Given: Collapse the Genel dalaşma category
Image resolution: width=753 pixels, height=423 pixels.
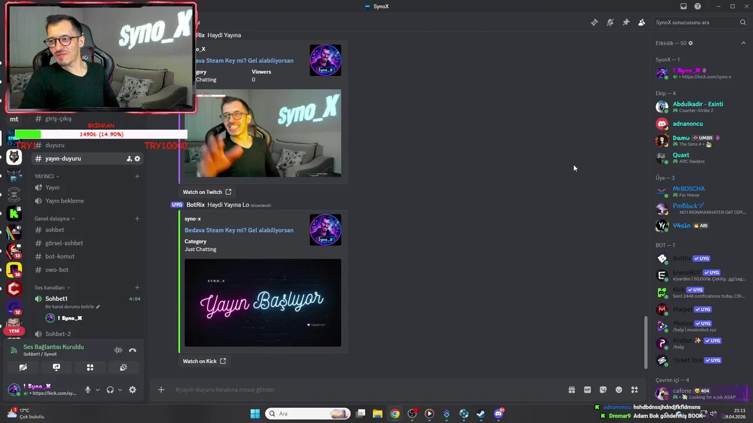Looking at the screenshot, I should coord(55,219).
